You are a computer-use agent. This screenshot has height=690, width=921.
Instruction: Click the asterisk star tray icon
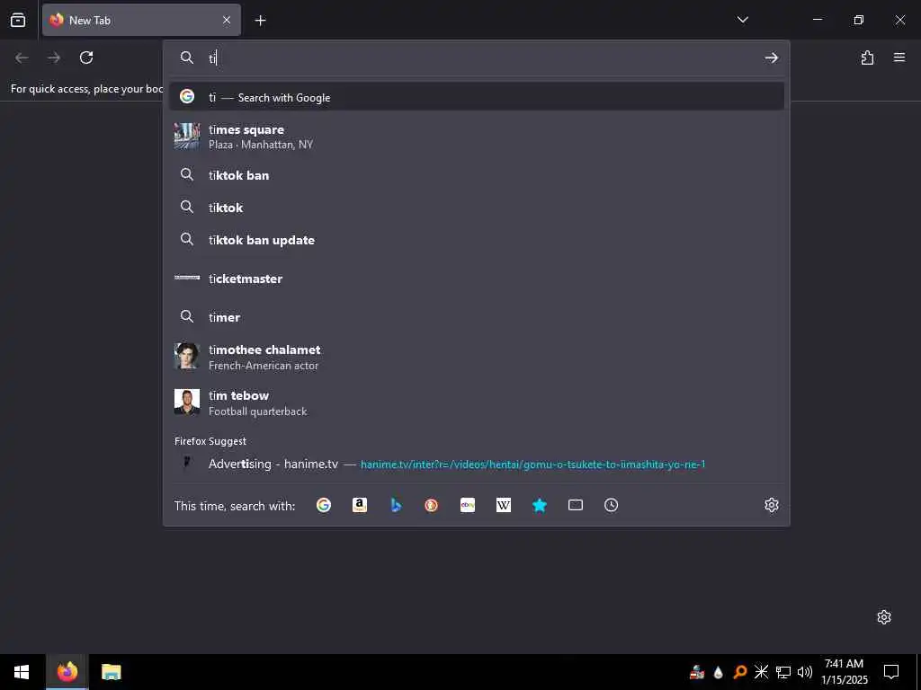point(761,672)
